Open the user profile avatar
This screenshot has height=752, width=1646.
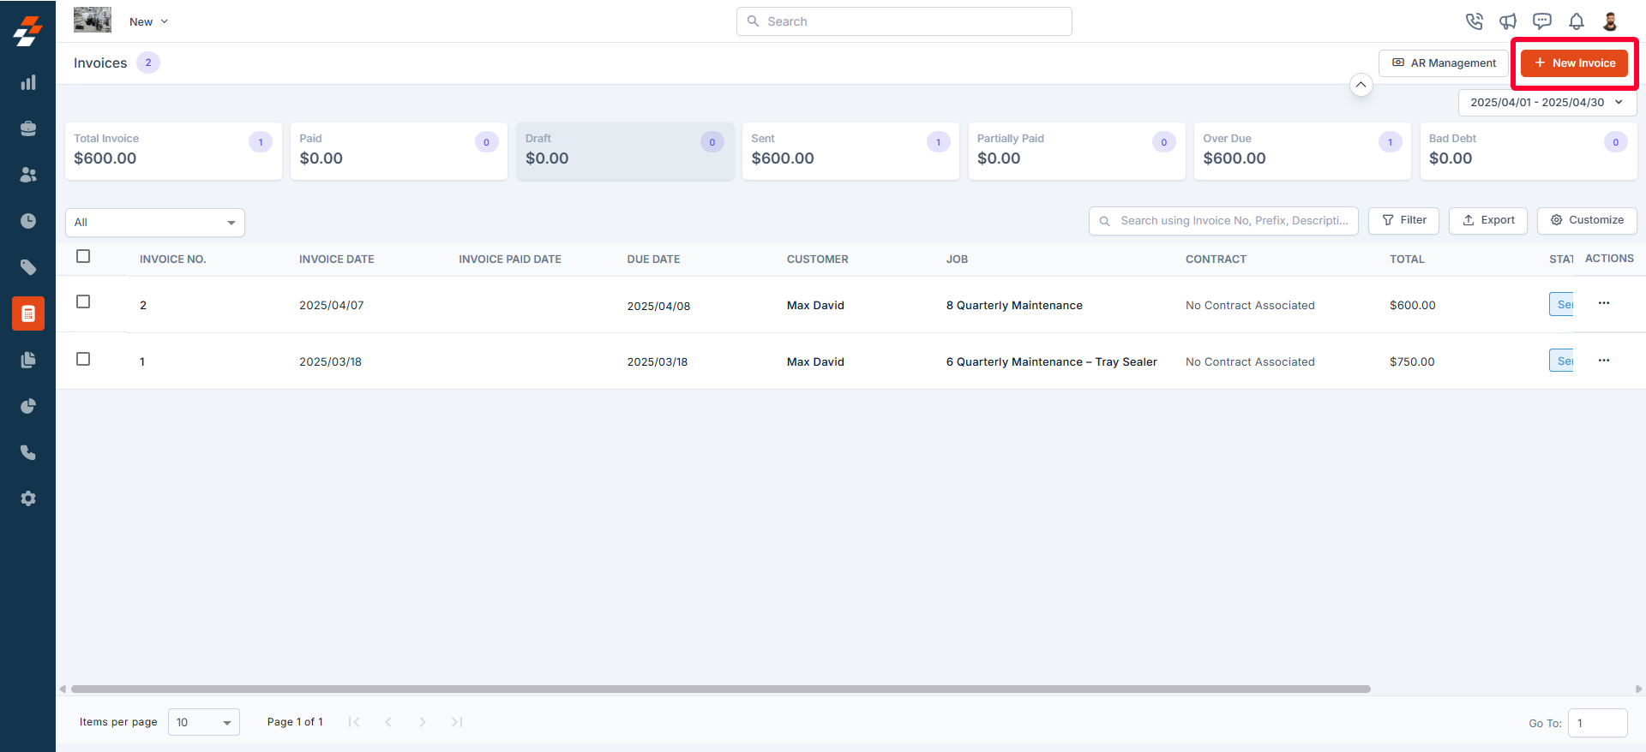click(1610, 21)
